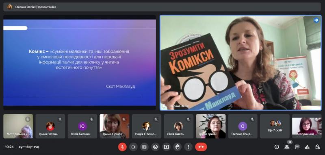Click the shared presentation slide area
The height and width of the screenshot is (155, 325).
tap(80, 63)
